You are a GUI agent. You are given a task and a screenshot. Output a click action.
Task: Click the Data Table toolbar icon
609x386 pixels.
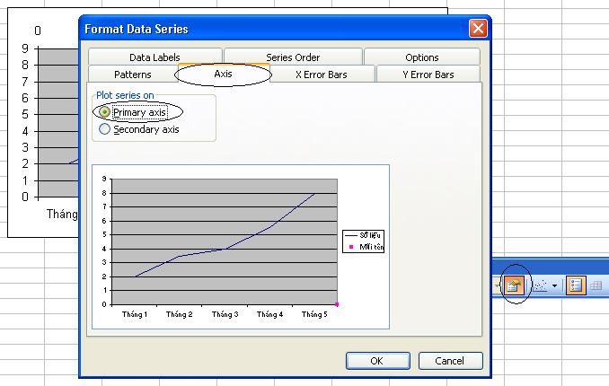[596, 285]
